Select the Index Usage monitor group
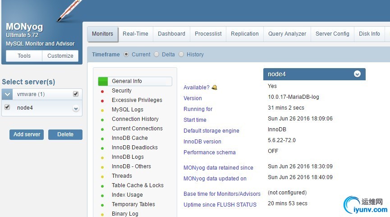 point(127,194)
